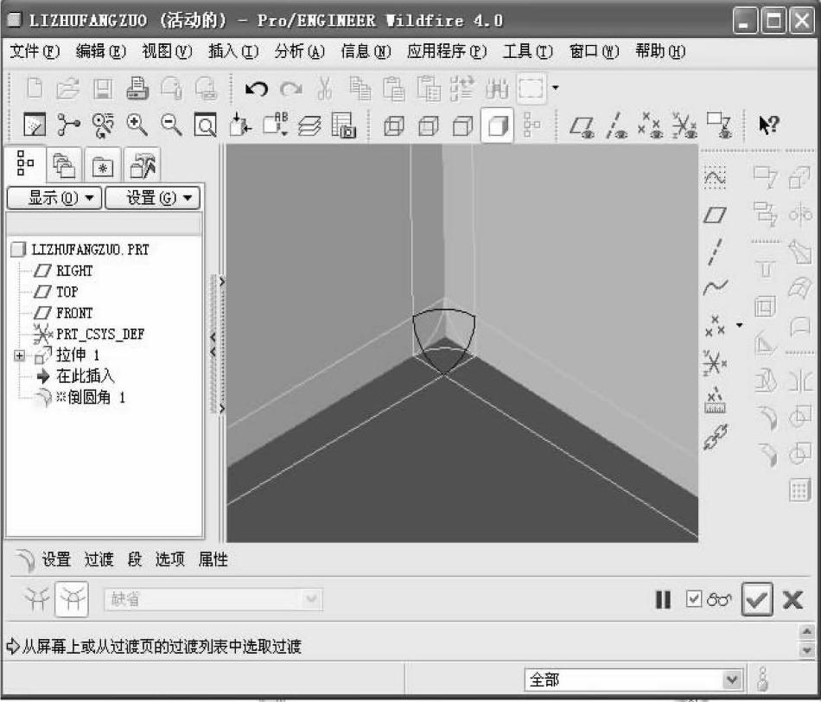Preview feature with glasses icon

coord(719,599)
